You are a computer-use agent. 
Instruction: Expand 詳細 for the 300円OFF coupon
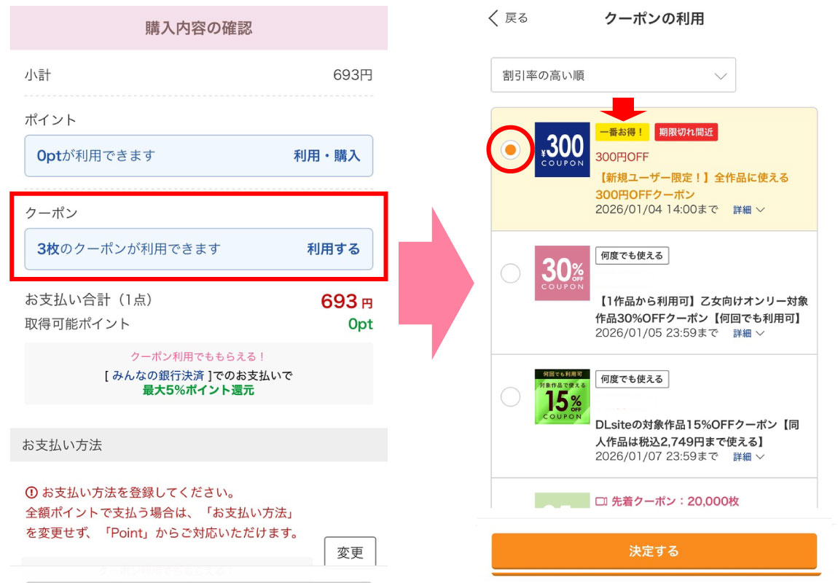pos(748,210)
